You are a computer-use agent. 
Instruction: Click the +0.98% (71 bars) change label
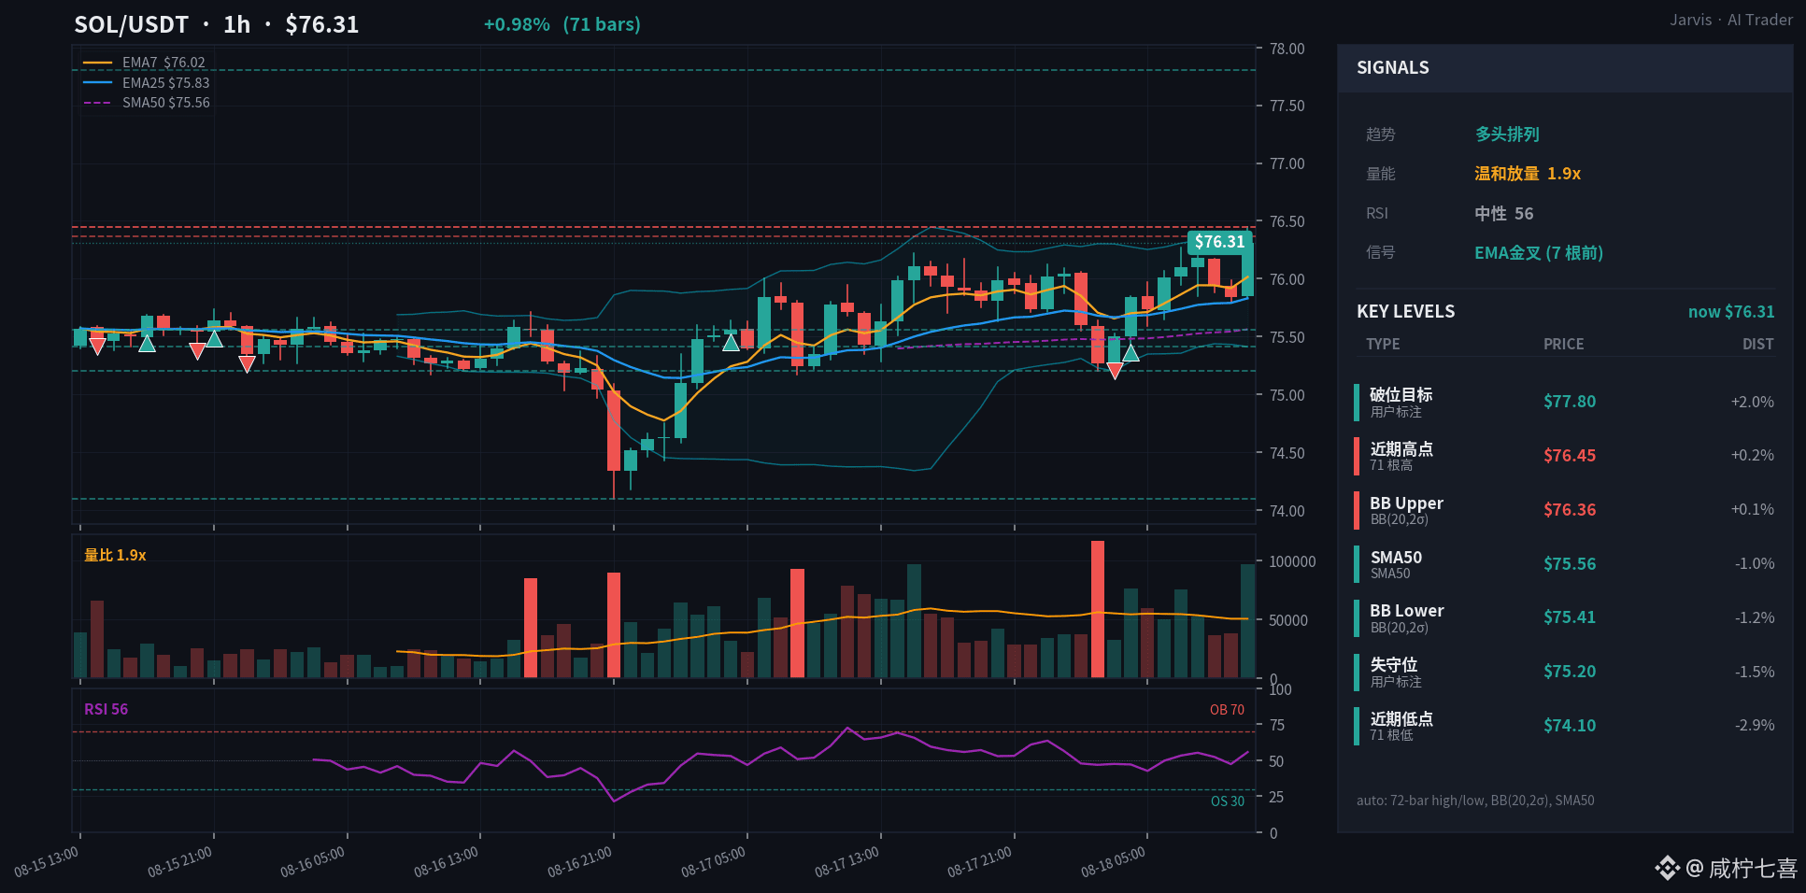[562, 24]
